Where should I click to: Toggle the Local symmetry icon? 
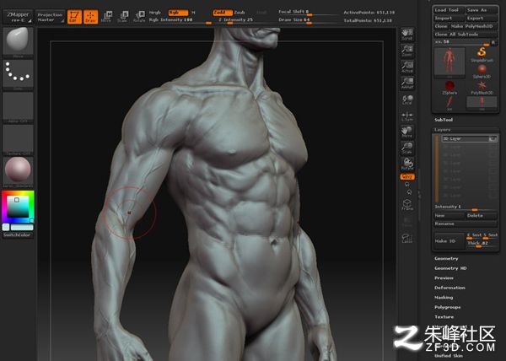[407, 100]
